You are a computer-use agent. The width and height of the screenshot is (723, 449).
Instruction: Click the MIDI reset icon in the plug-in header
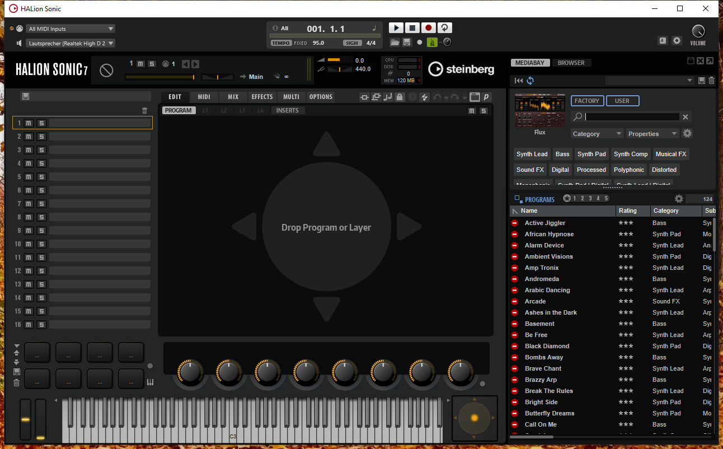[x=106, y=70]
